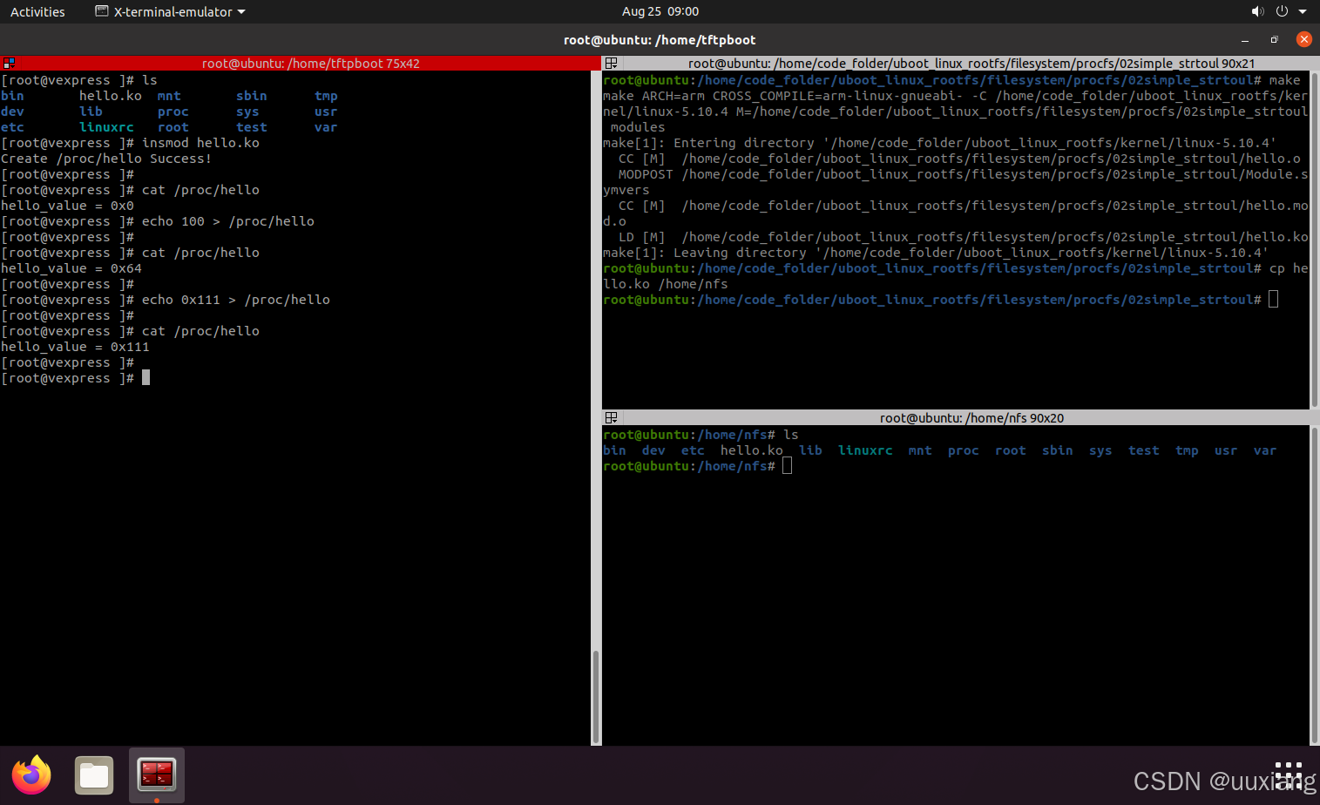Screen dimensions: 1320x805
Task: Click the bottom-right terminal pane scrollbar
Action: coord(1315,585)
